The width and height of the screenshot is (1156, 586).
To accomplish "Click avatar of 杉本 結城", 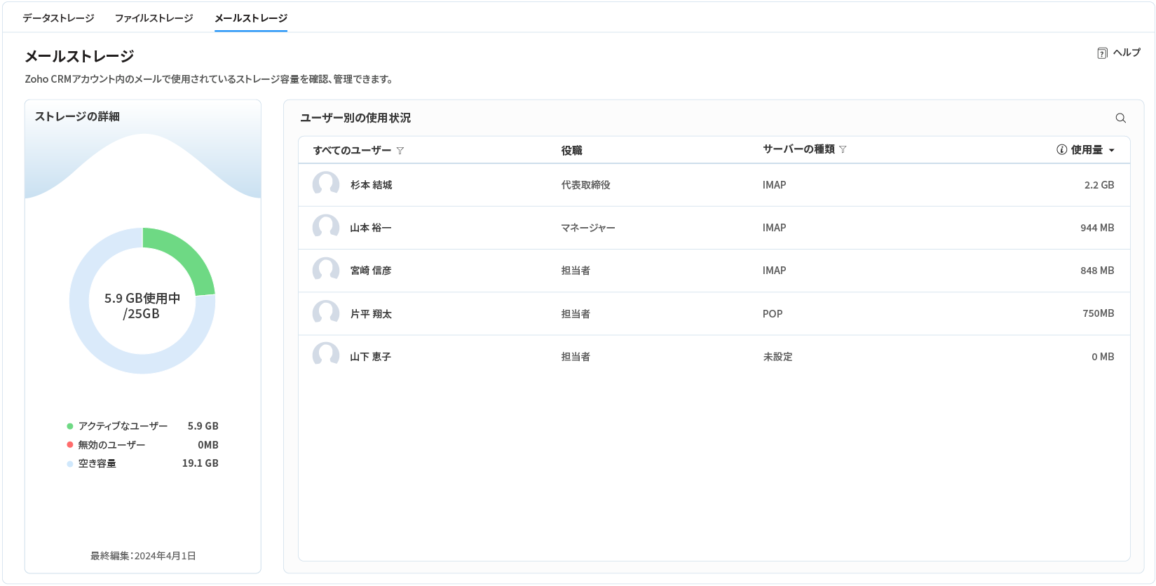I will [x=326, y=185].
